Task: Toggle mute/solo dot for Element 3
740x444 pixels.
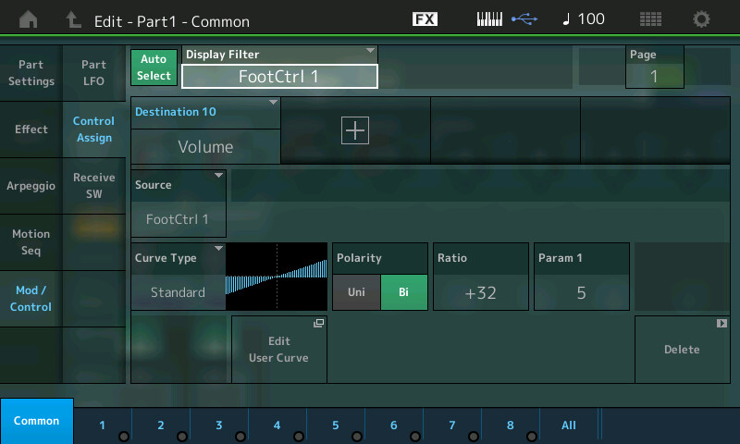Action: (240, 437)
